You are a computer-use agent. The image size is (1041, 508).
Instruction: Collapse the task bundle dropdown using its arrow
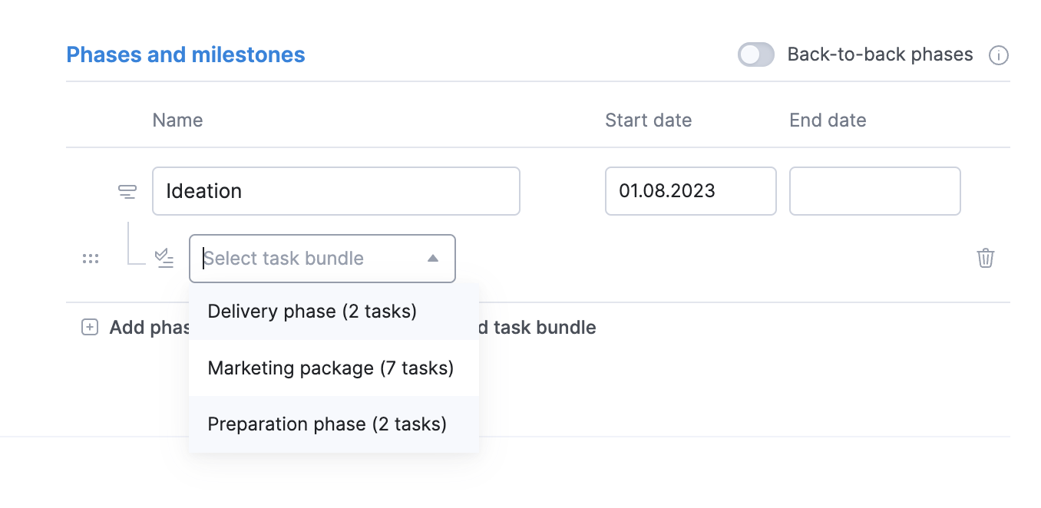point(433,259)
